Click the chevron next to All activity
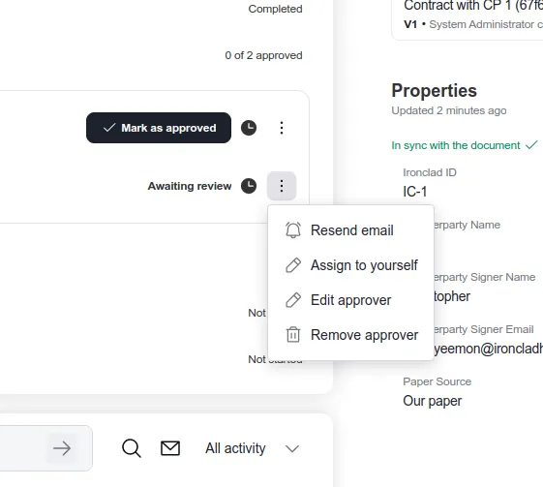The width and height of the screenshot is (543, 487). (x=292, y=449)
